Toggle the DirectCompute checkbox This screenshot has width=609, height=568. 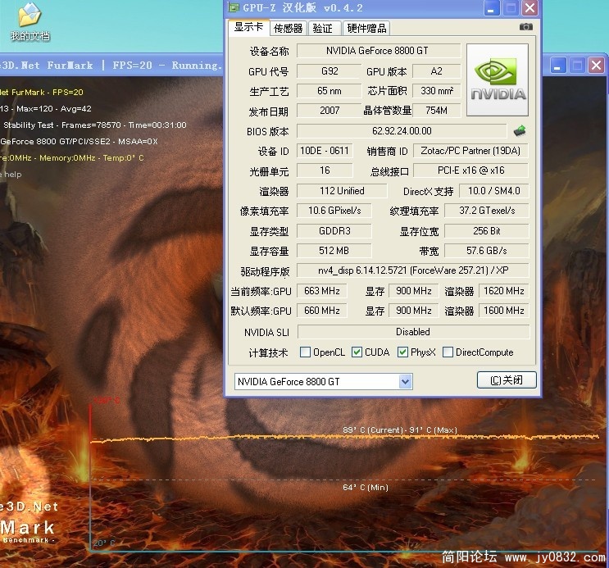(448, 352)
